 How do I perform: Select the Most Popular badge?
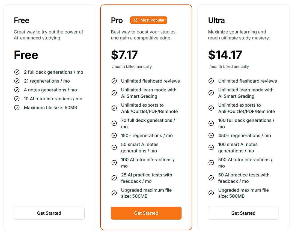148,20
